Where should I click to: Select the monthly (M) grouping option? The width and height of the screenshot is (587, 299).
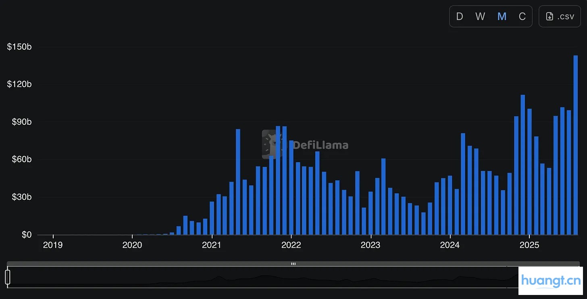[x=502, y=17]
